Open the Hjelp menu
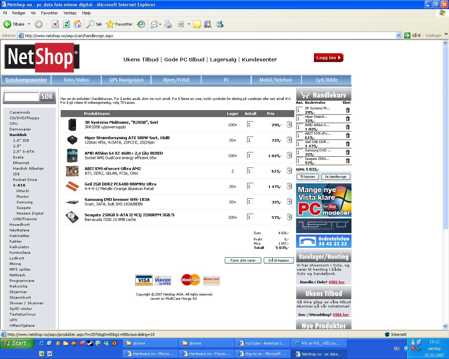Screen dimensions: 449x359 86,13
